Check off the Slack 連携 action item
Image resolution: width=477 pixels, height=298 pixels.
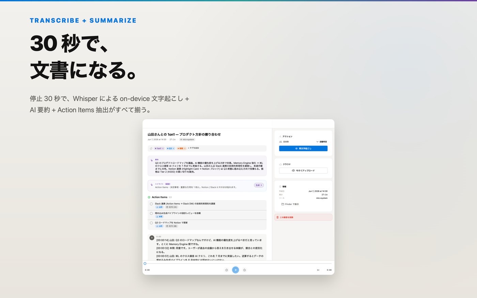[x=151, y=204]
